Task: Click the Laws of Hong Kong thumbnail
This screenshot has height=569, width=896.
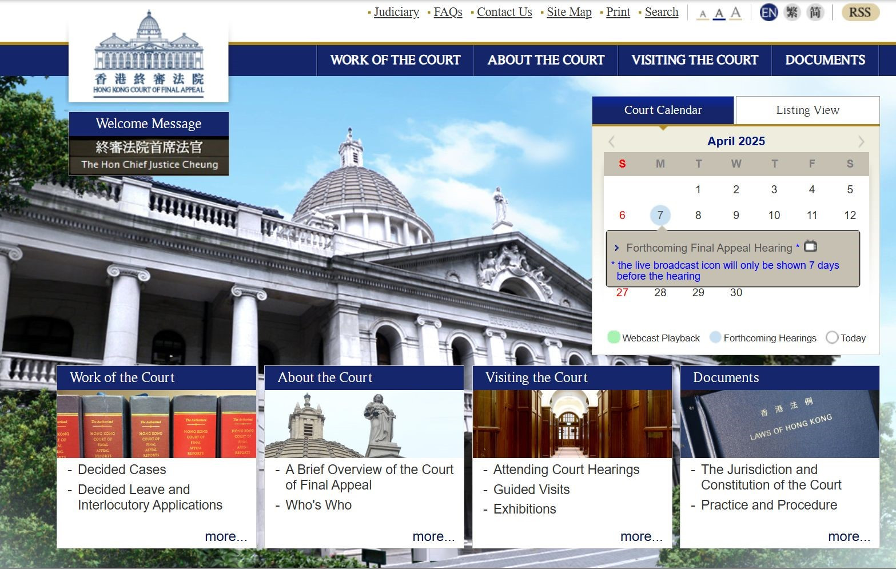Action: [x=780, y=424]
